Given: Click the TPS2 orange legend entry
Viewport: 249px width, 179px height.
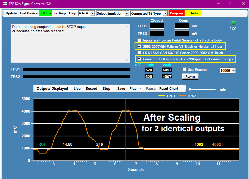Looking at the screenshot, I should [188, 96].
